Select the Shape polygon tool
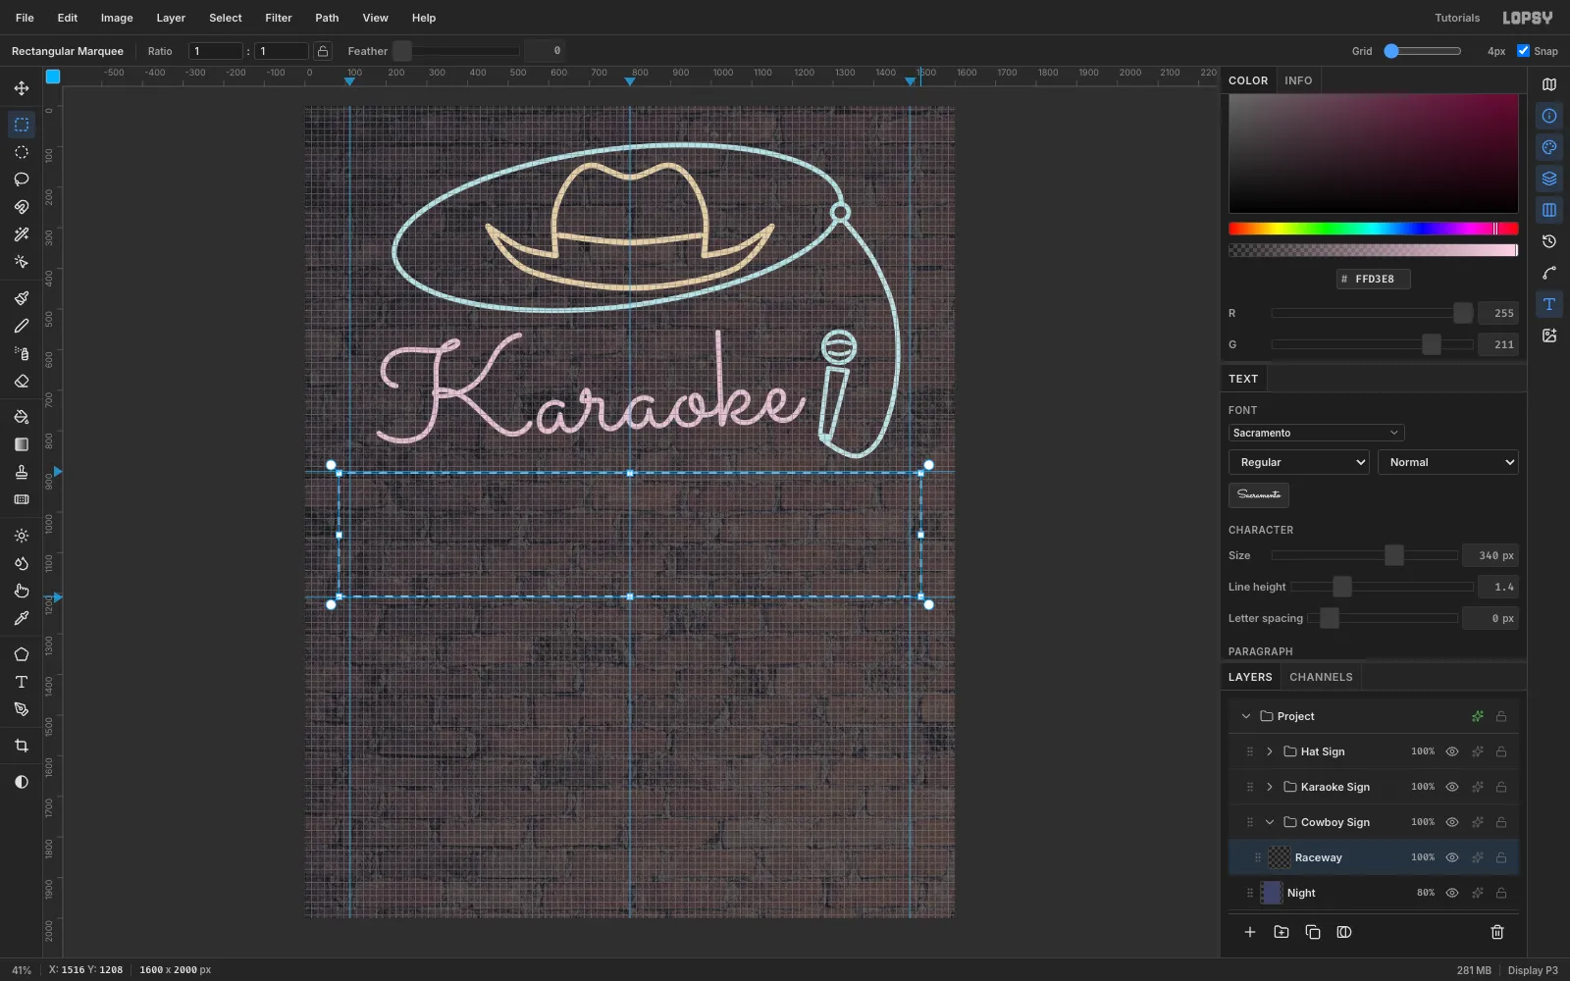The image size is (1570, 981). [22, 654]
